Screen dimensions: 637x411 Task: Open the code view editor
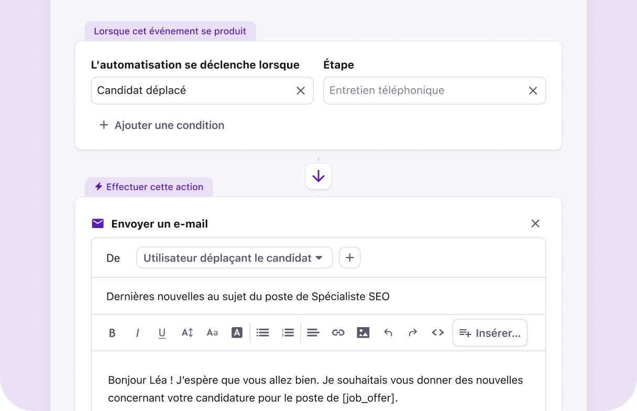[x=437, y=332]
